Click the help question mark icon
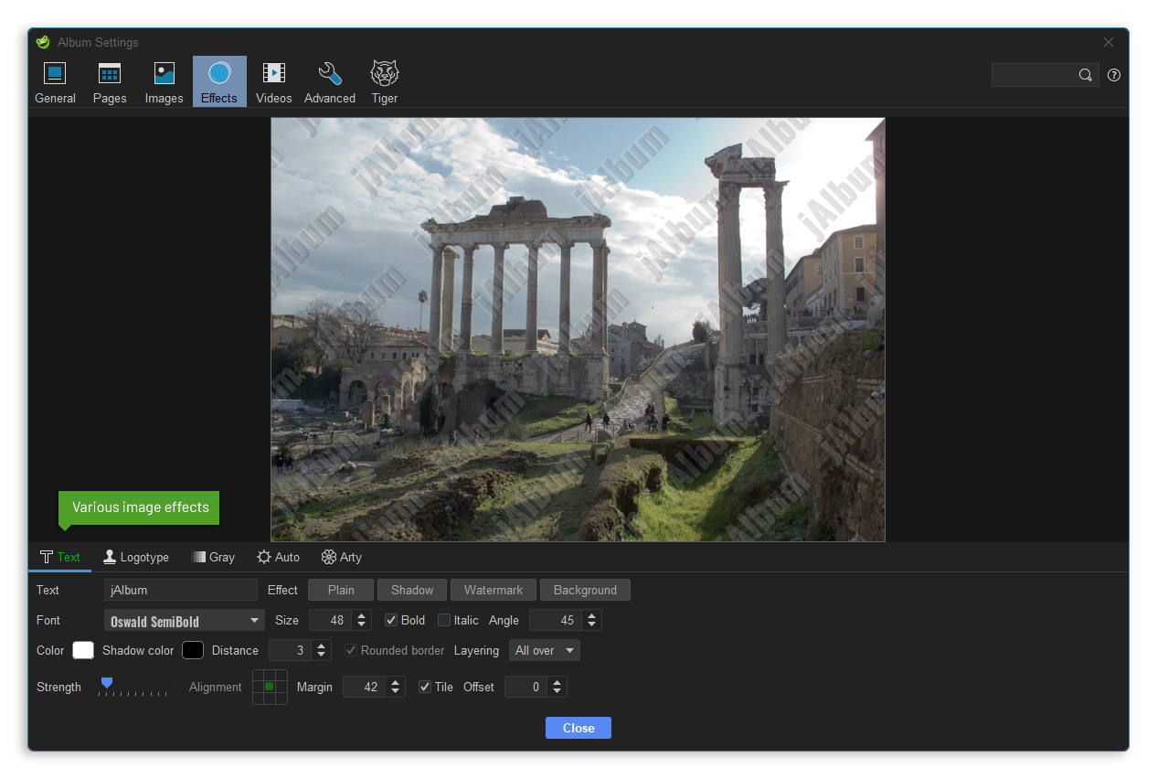 [x=1113, y=76]
